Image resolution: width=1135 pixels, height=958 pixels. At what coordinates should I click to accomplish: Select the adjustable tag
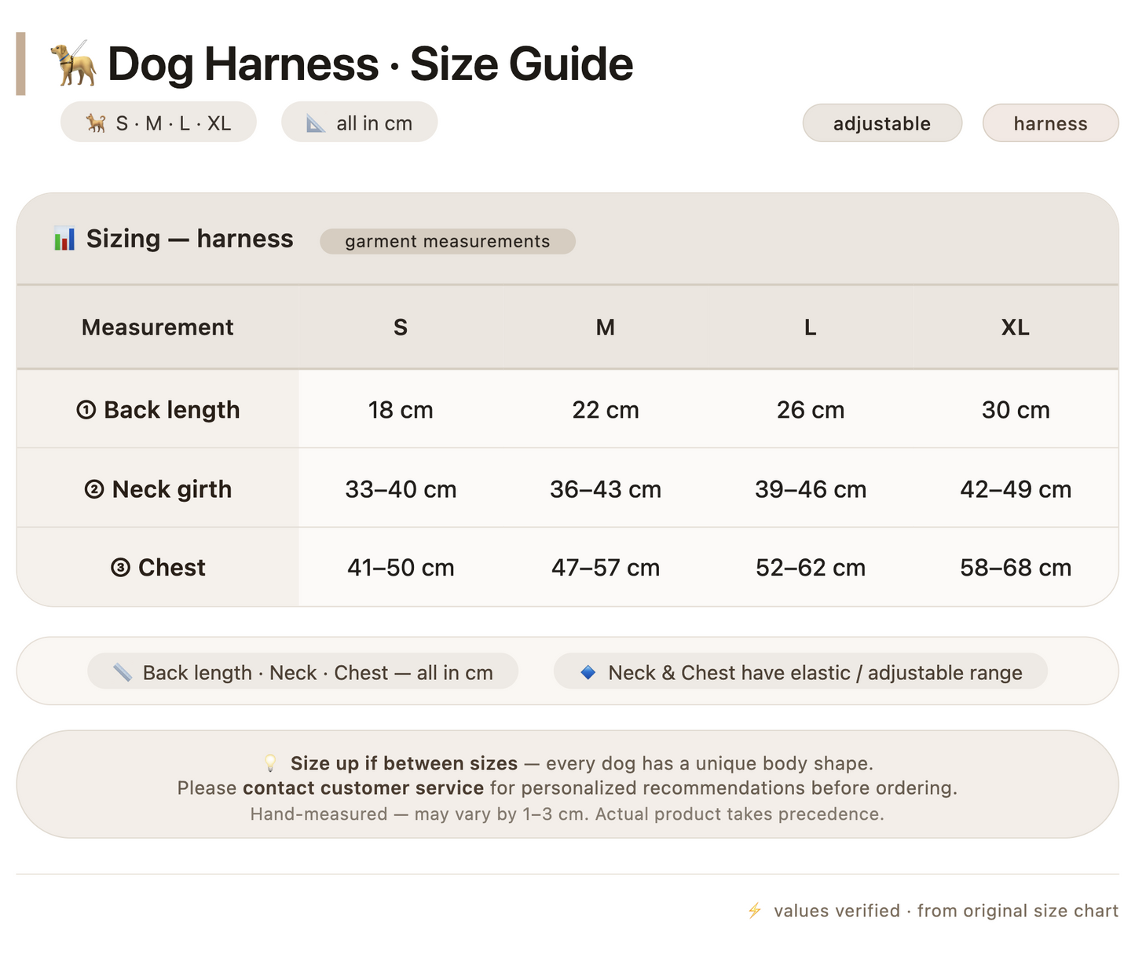point(882,123)
